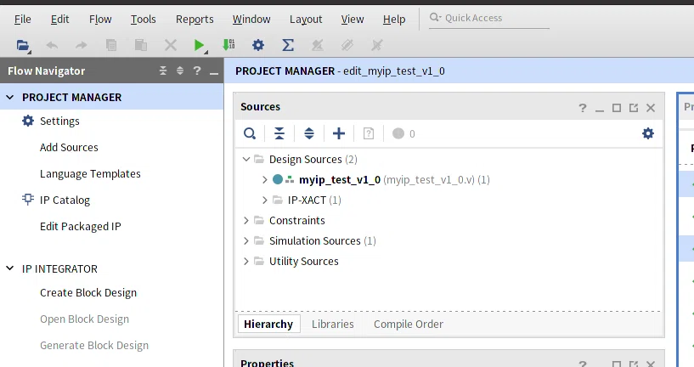
Task: Open the Window menu
Action: tap(251, 19)
